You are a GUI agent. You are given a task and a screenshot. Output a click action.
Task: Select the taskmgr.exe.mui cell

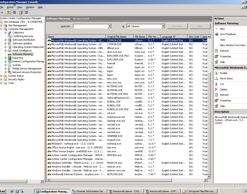(x=116, y=121)
